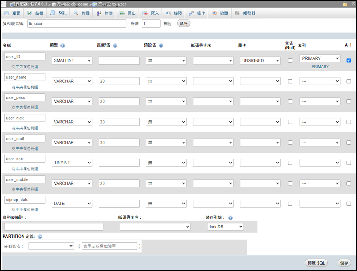The image size is (357, 271).
Task: Click the length field for user_mail
Action: coord(119,142)
